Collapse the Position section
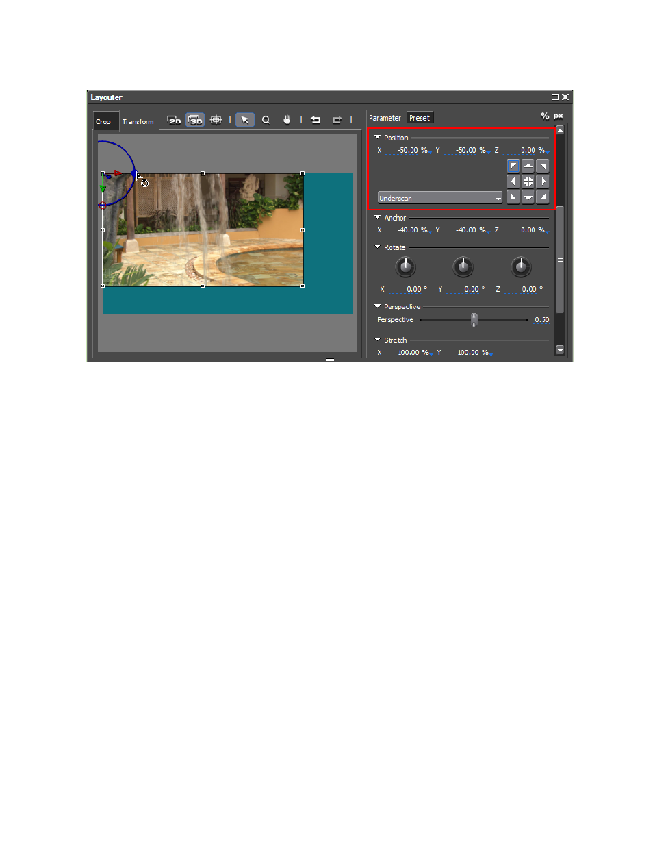Image resolution: width=653 pixels, height=846 pixels. pyautogui.click(x=377, y=137)
